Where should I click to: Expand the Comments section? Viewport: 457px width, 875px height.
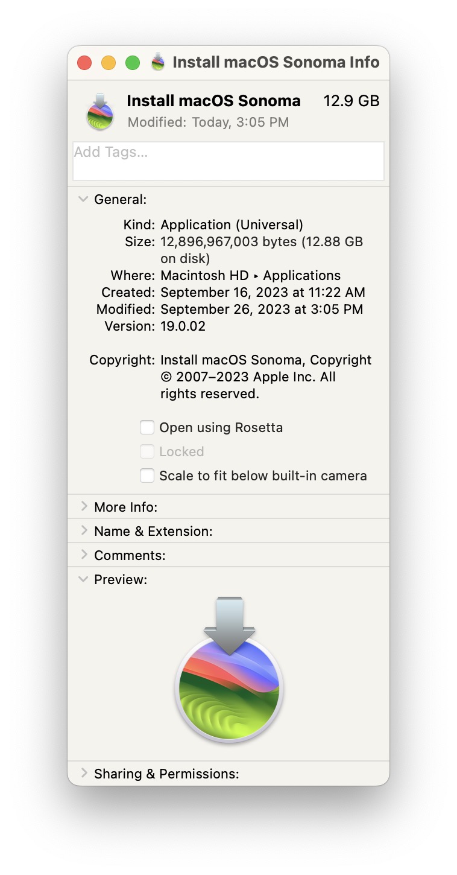[84, 555]
